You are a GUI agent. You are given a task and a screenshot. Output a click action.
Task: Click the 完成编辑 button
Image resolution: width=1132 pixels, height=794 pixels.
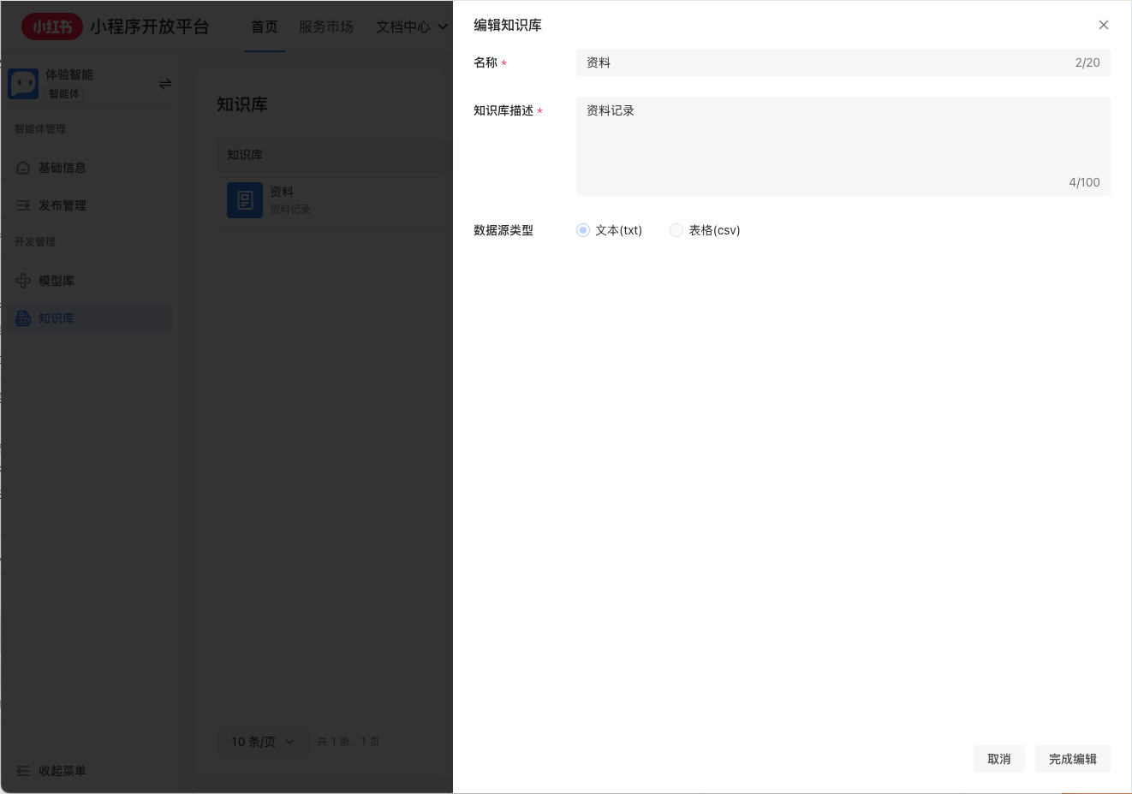point(1072,759)
